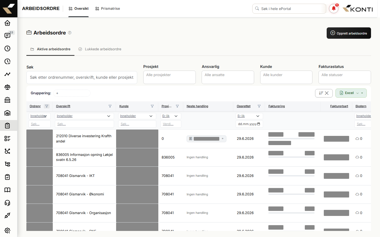Open the open book sidebar icon
380x237 pixels.
[7, 190]
